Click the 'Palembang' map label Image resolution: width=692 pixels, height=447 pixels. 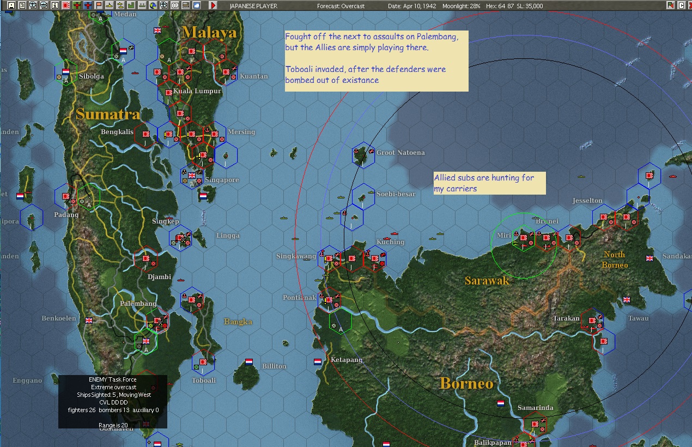point(138,304)
